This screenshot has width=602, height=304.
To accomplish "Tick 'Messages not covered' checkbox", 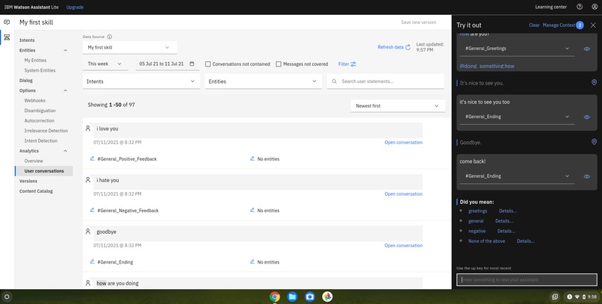I will click(x=279, y=64).
